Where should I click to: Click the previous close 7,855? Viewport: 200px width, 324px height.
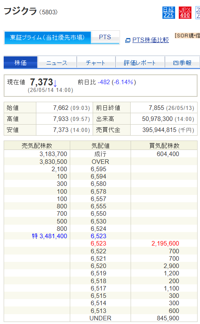[x=156, y=107]
